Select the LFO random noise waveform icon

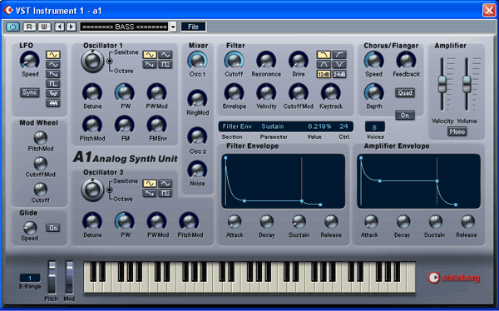(53, 103)
